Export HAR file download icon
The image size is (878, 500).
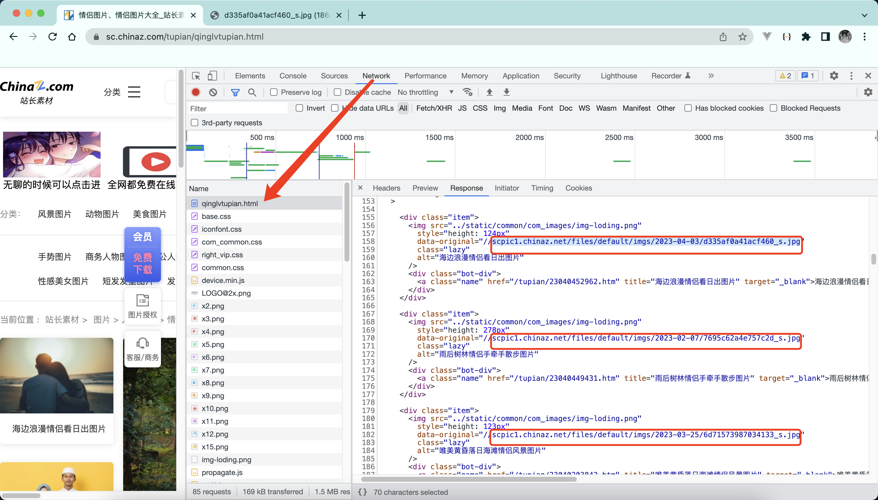click(x=506, y=92)
